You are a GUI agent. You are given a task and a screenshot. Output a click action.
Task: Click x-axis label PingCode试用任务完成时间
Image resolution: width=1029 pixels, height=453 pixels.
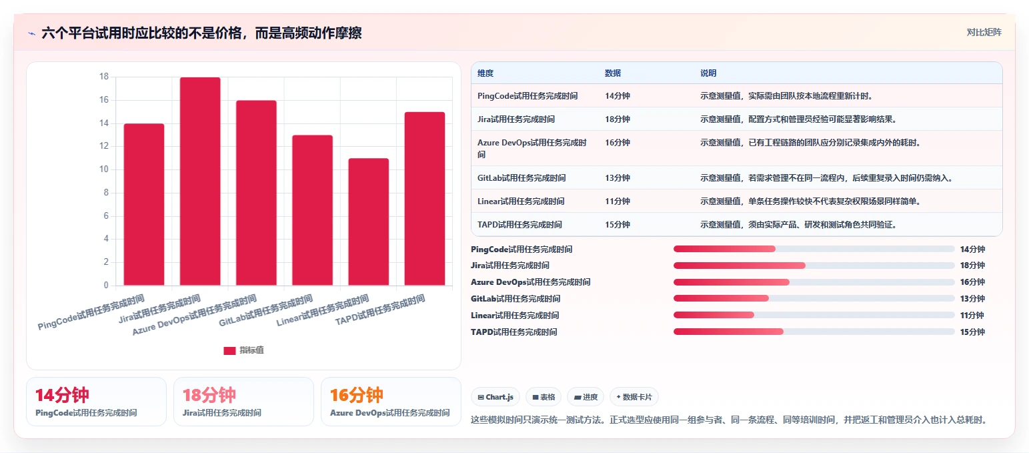[x=91, y=313]
